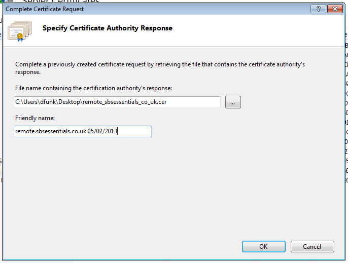Click the background list column right of dialog

[x=346, y=127]
